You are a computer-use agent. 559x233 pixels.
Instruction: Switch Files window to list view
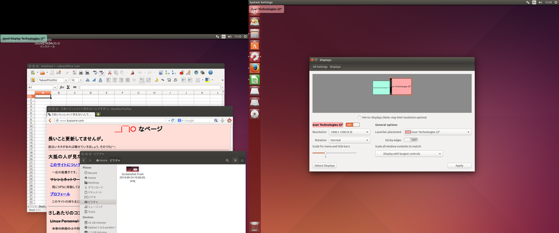(236, 161)
